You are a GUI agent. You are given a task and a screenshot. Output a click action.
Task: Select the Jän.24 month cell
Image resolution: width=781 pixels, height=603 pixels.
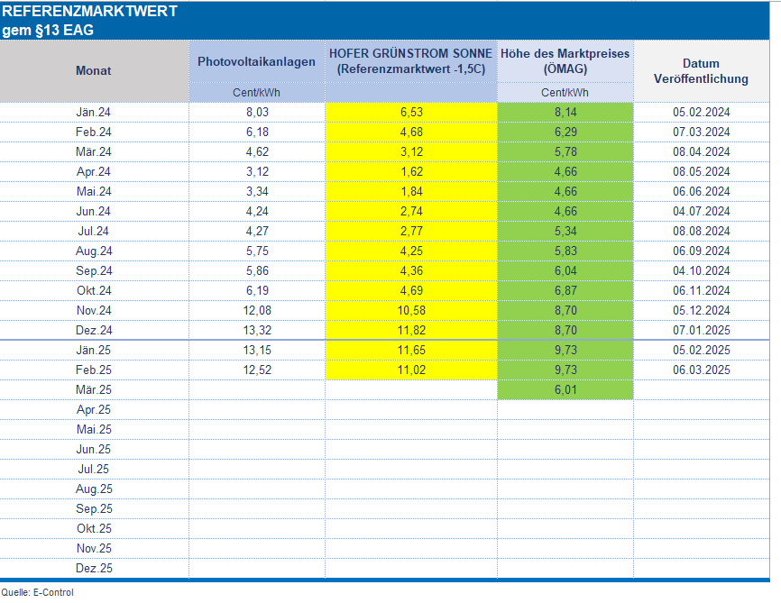click(x=94, y=113)
